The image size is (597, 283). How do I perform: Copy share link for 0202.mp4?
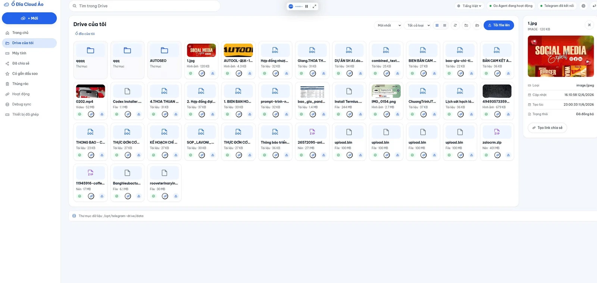(x=91, y=114)
